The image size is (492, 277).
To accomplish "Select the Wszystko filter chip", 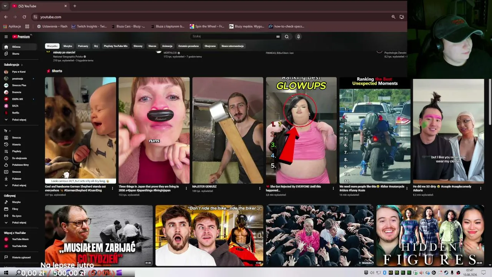I will tap(52, 46).
